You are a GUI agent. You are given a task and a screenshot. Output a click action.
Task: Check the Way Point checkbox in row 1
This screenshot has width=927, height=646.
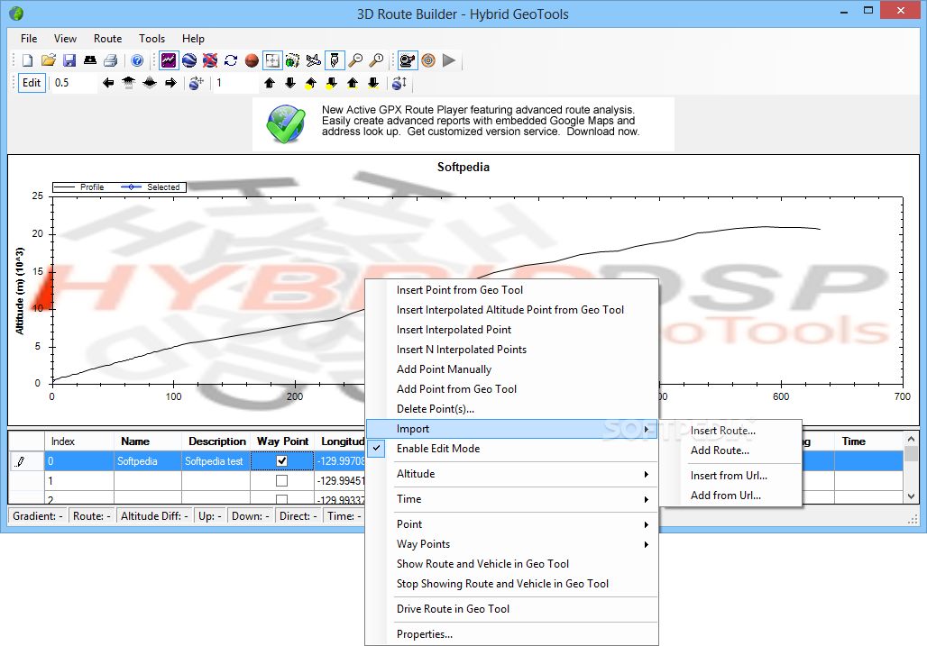click(x=282, y=480)
